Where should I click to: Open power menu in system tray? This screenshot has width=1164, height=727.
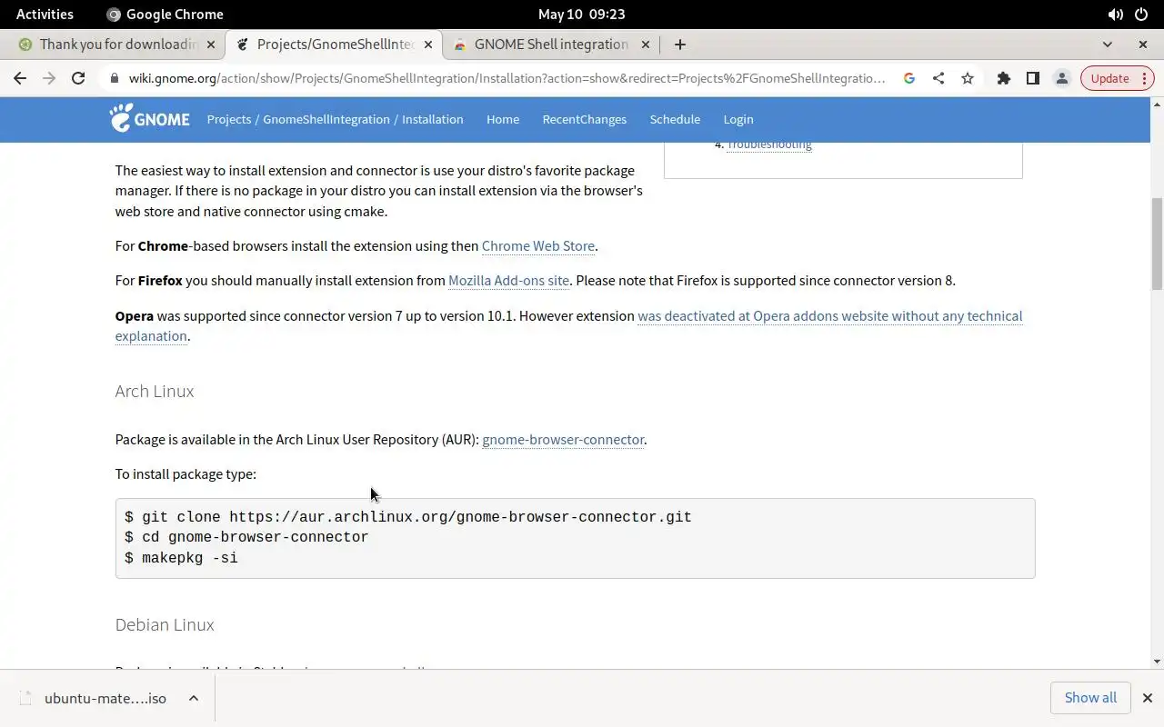(1141, 14)
